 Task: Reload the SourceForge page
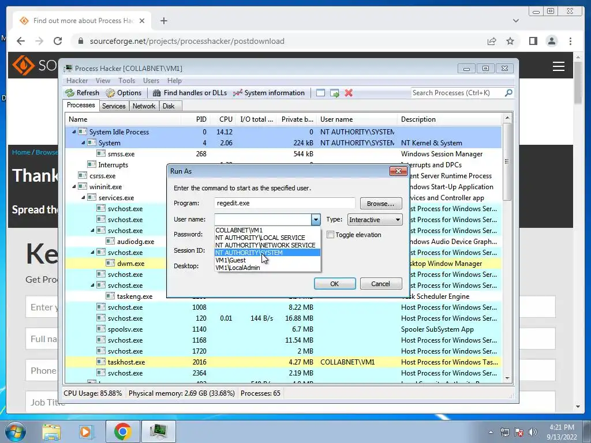[x=58, y=41]
